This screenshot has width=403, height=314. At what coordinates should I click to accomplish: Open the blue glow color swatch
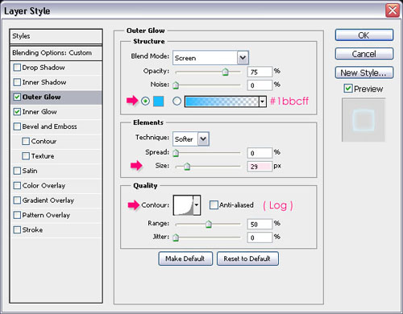159,101
